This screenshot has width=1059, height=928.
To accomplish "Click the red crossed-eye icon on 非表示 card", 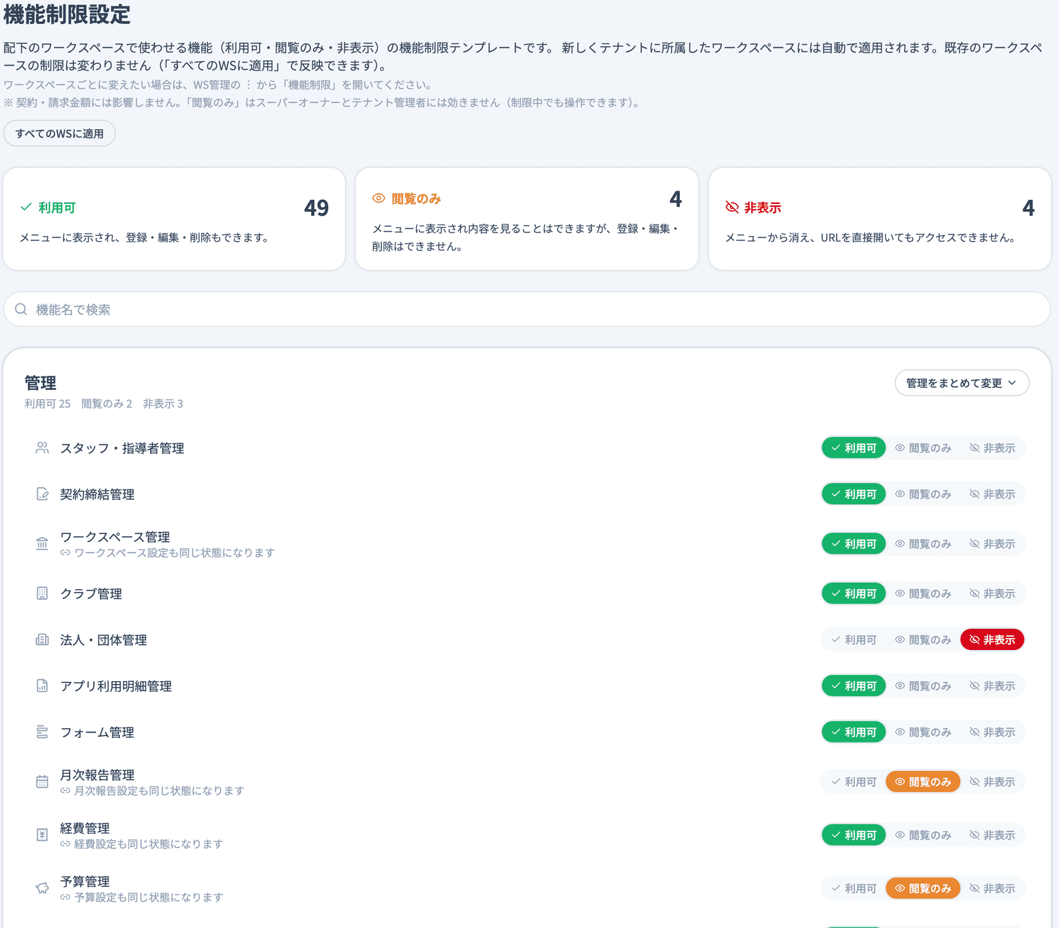I will tap(732, 207).
